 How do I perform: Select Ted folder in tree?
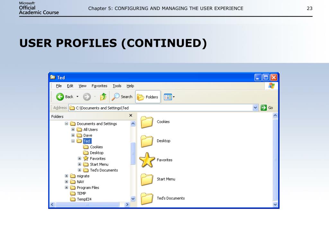(84, 141)
